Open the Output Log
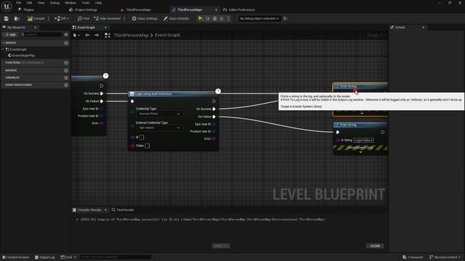 point(45,257)
